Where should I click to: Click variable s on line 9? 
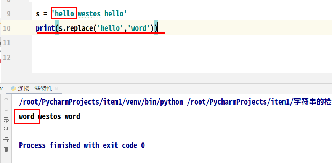click(38, 14)
